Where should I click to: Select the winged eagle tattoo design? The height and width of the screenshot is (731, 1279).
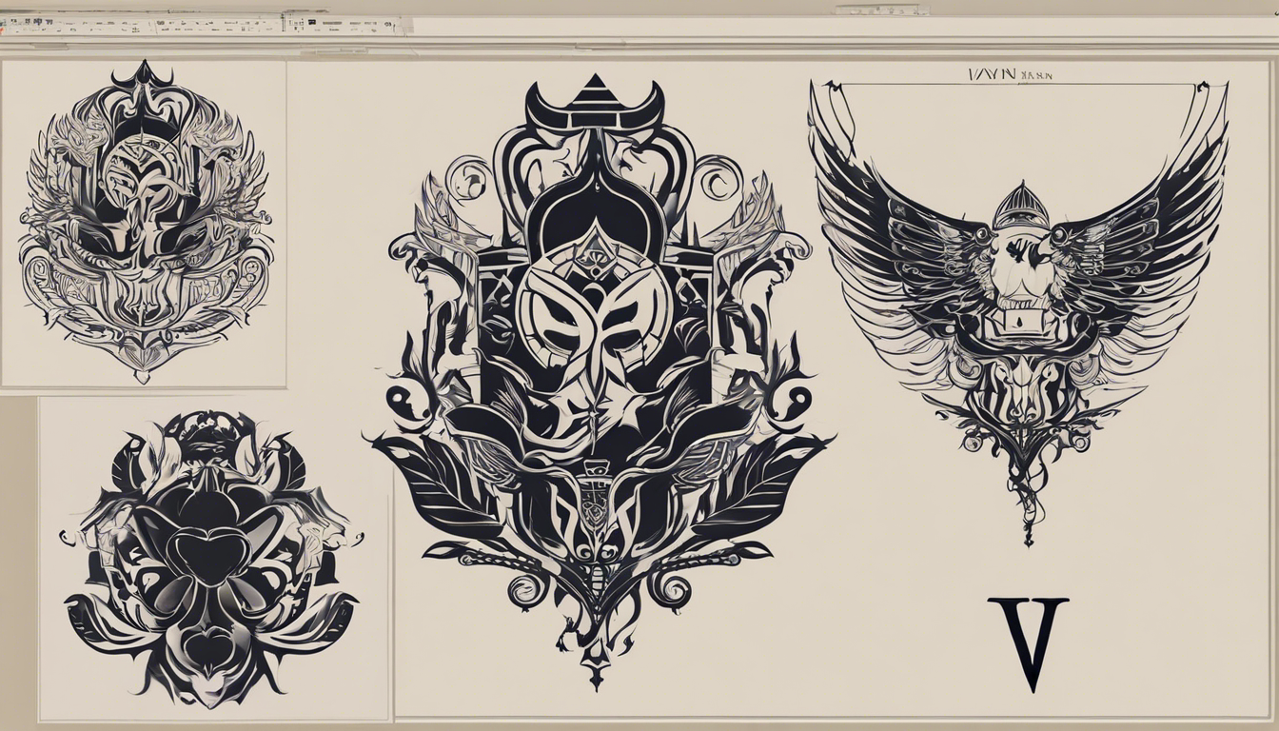pos(1018,314)
